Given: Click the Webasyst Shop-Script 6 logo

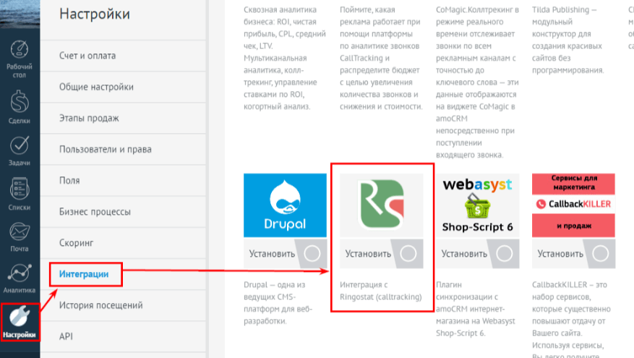Looking at the screenshot, I should [478, 205].
